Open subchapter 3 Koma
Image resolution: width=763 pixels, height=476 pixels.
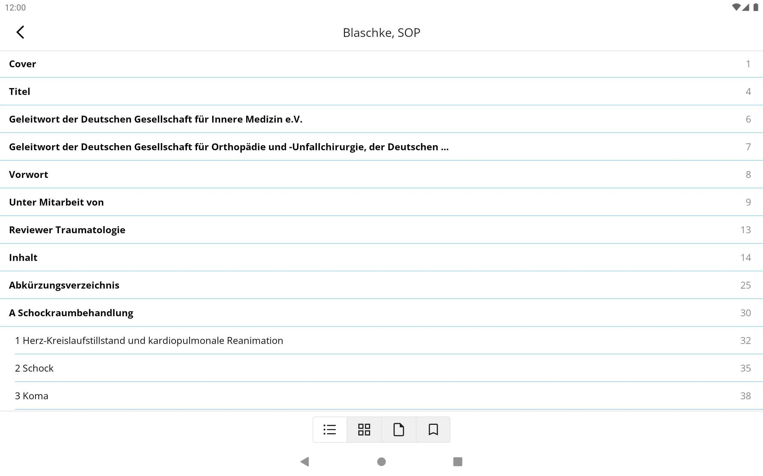pos(381,396)
